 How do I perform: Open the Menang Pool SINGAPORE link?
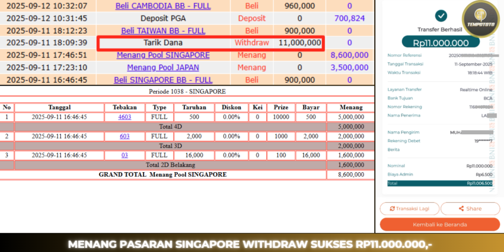(x=163, y=55)
